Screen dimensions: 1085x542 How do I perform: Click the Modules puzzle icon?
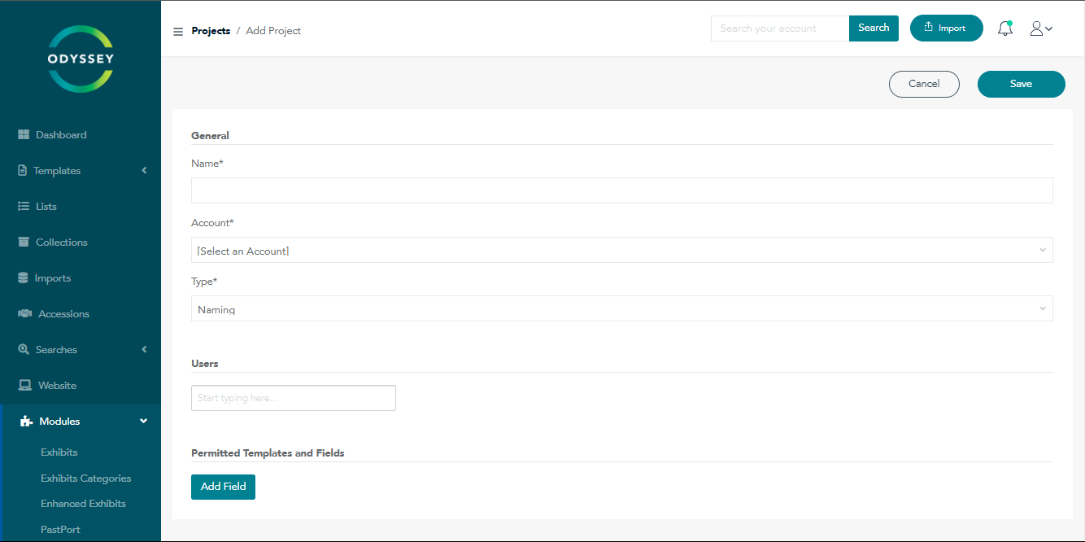(26, 422)
